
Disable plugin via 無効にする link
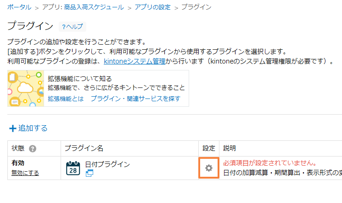(x=25, y=173)
